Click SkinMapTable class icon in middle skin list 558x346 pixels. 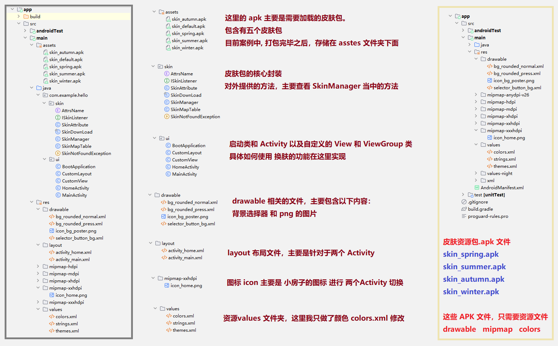(x=167, y=109)
